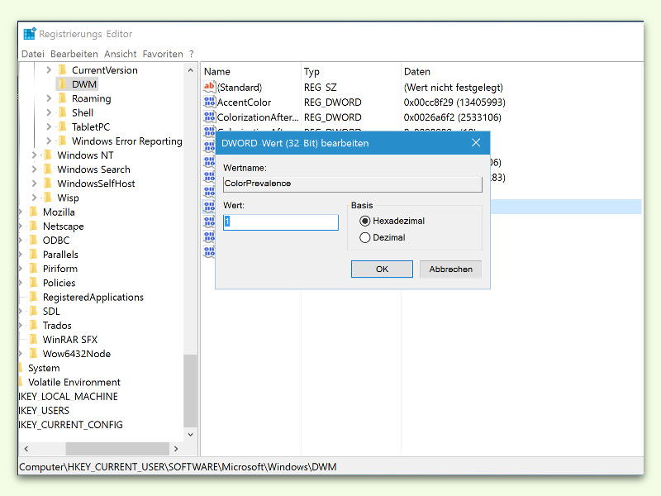Viewport: 661px width, 496px height.
Task: Expand the WindowsSelfHost tree node
Action: pyautogui.click(x=35, y=184)
